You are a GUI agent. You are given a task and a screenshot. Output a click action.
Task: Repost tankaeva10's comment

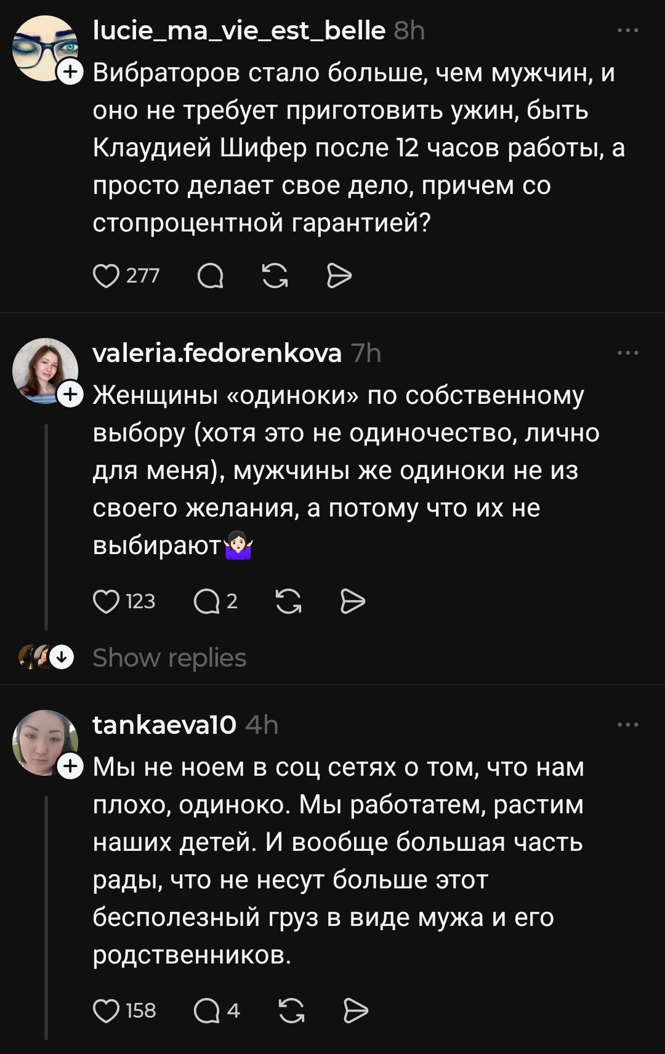291,1011
